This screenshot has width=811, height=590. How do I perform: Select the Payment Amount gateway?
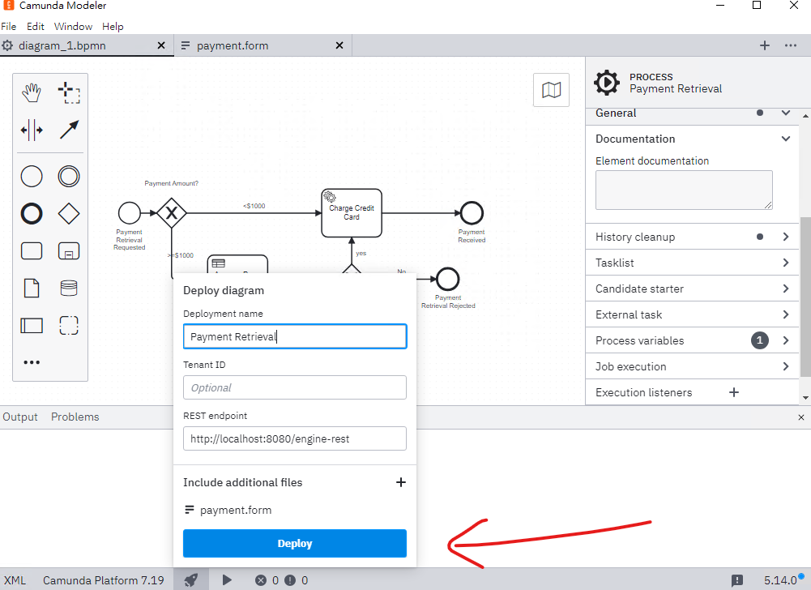(172, 212)
